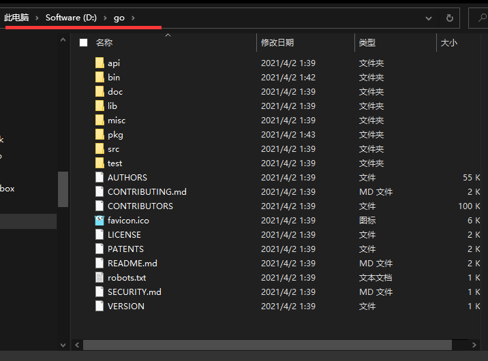Click navigation pane scroll up arrow
488x361 pixels.
tap(63, 40)
